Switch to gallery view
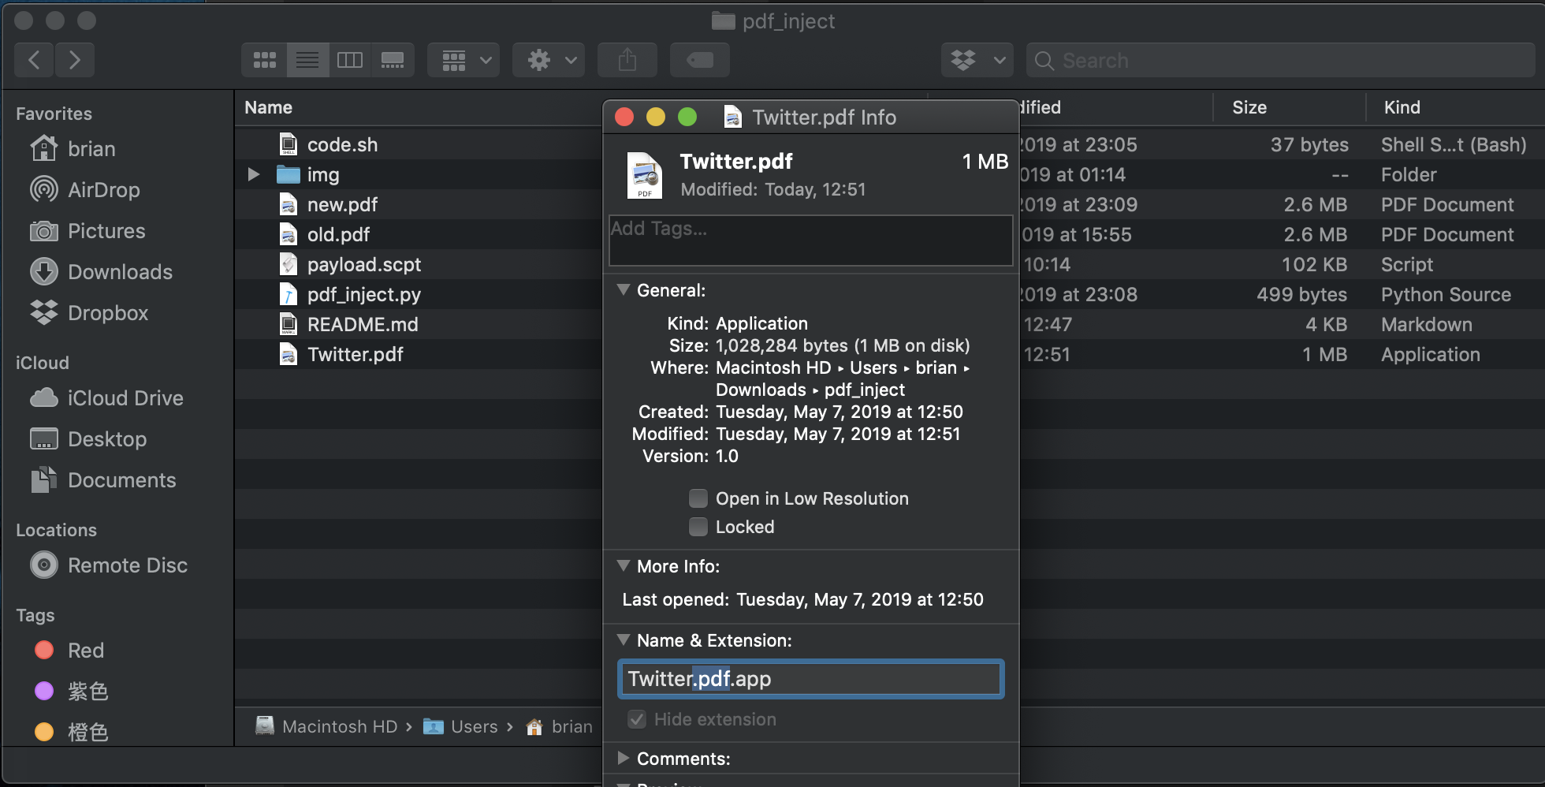Image resolution: width=1545 pixels, height=787 pixels. [393, 60]
